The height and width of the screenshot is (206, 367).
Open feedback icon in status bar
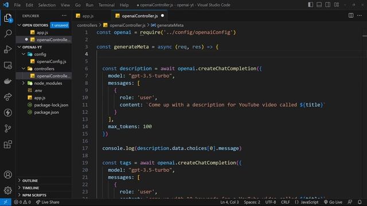click(x=350, y=202)
